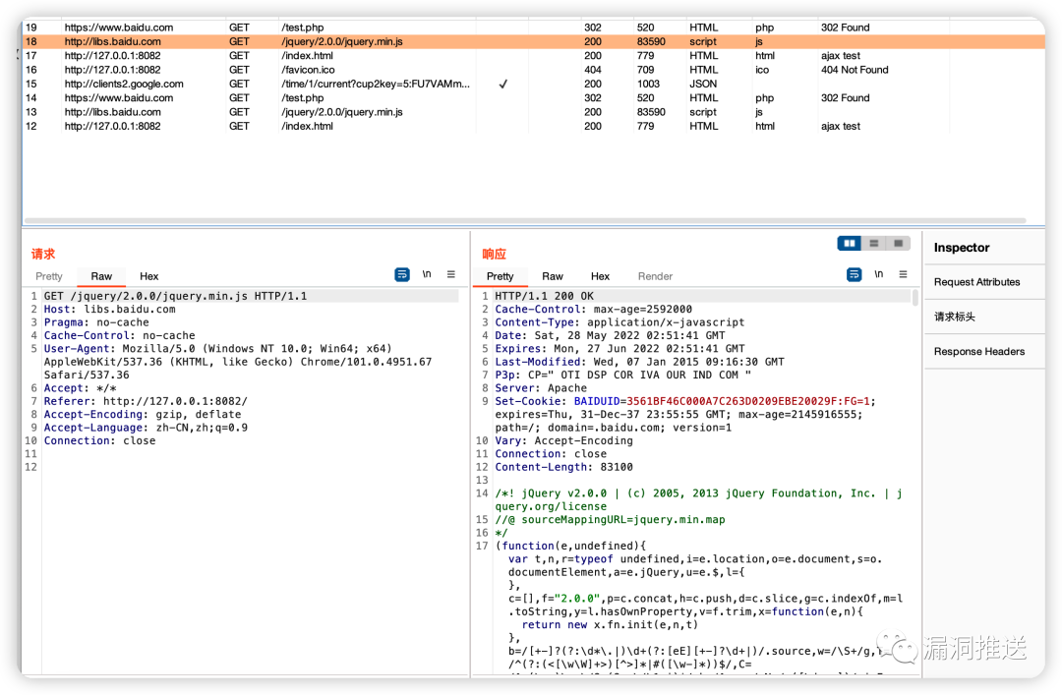Click the response pane vertical scrollbar
This screenshot has width=1062, height=695.
[x=915, y=298]
